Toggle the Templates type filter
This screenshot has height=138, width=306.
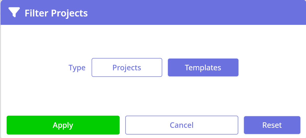click(x=203, y=67)
